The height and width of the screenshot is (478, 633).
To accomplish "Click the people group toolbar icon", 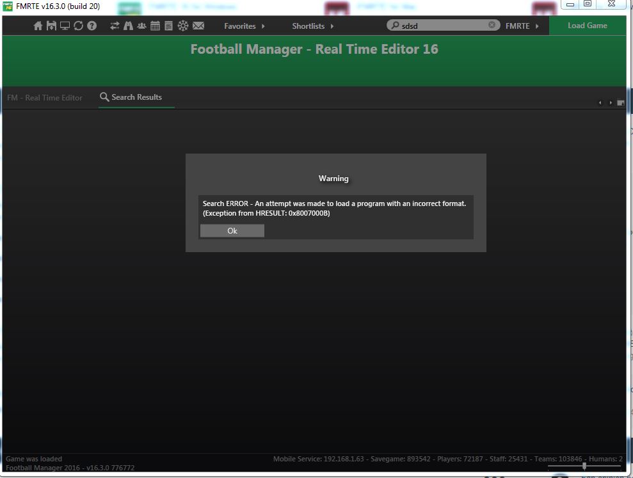I will coord(141,26).
